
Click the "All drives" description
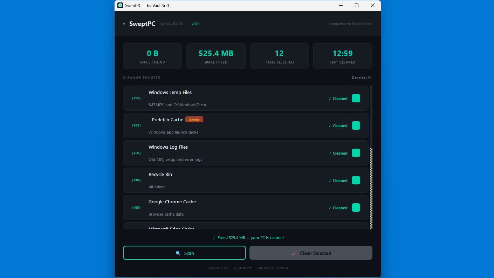(x=157, y=187)
